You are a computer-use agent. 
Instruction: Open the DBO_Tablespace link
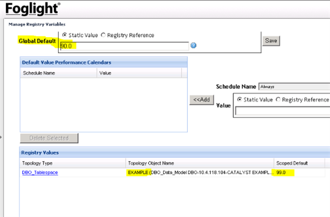(40, 172)
